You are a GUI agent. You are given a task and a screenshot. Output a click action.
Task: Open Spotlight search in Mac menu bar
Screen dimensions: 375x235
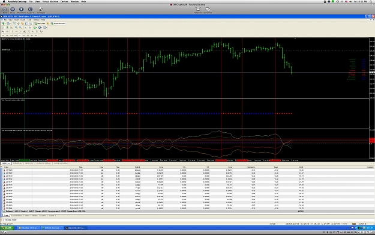tap(371, 1)
